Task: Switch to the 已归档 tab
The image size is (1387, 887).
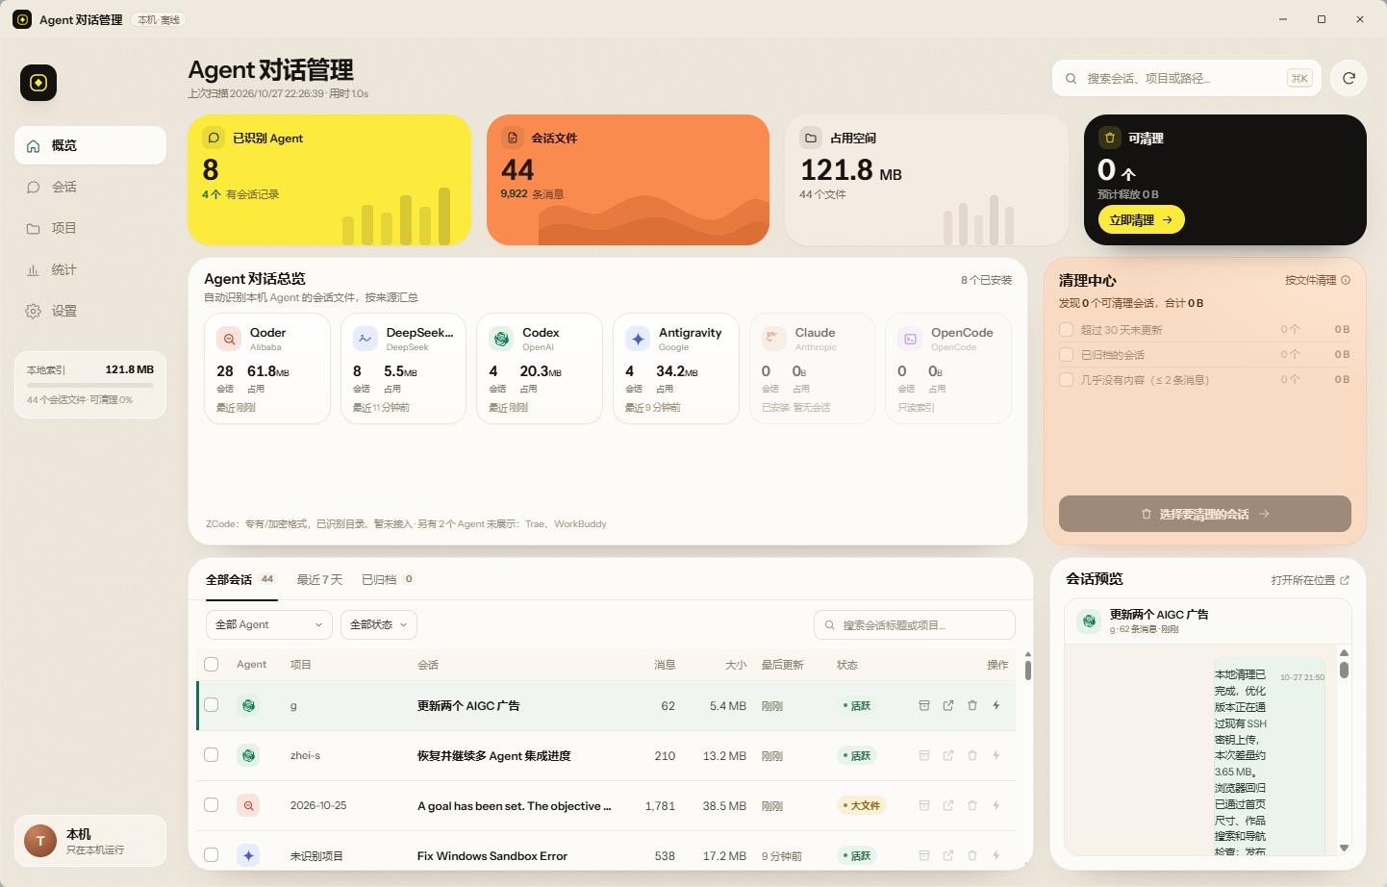Action: tap(388, 579)
